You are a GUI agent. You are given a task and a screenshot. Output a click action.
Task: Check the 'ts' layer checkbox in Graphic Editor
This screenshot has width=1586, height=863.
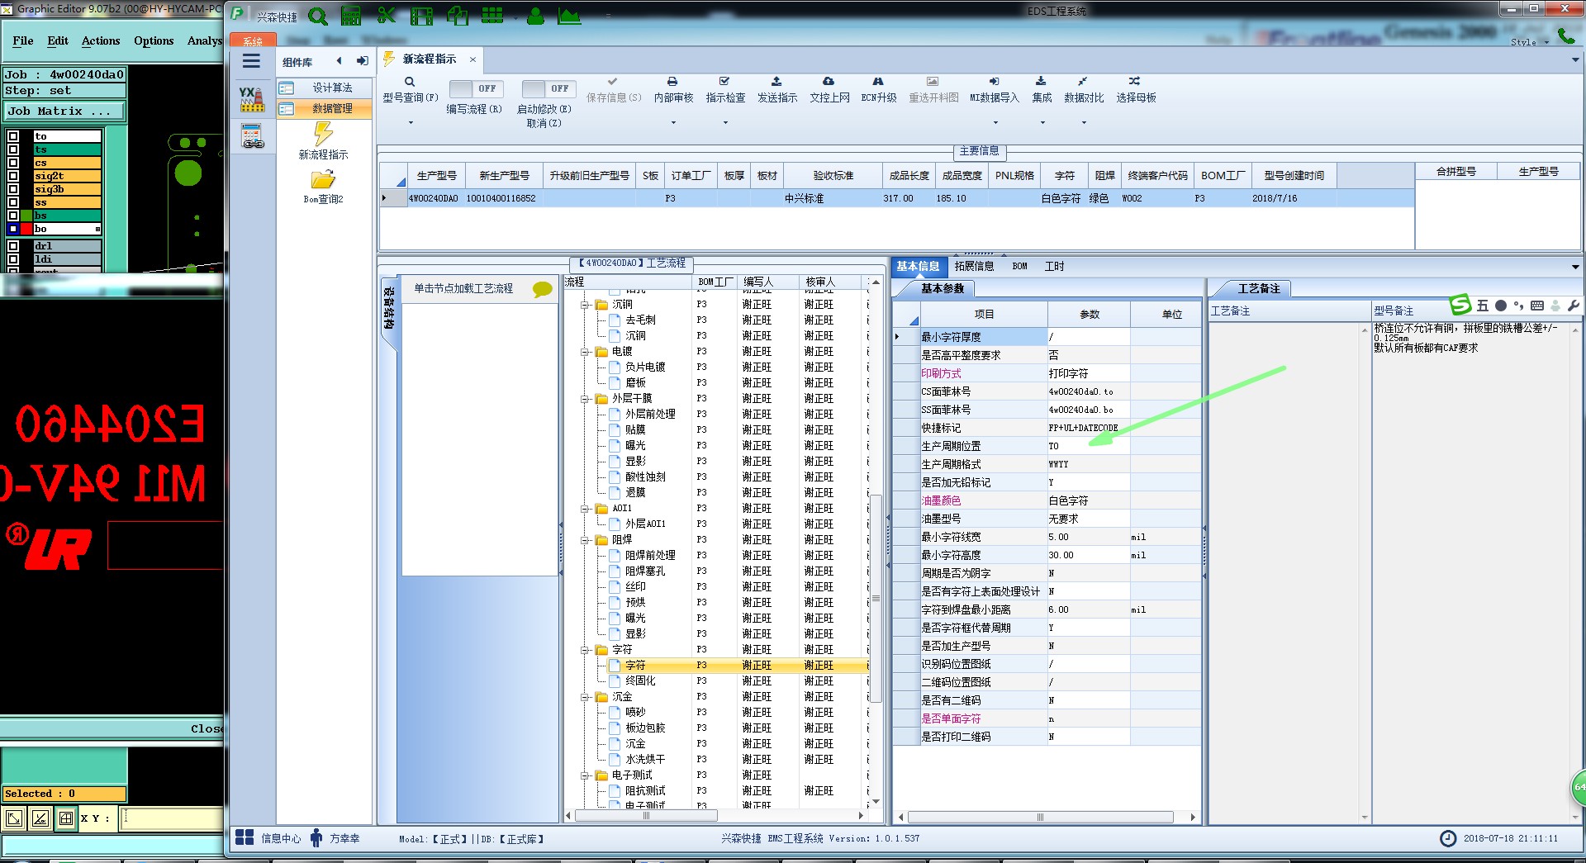point(13,149)
